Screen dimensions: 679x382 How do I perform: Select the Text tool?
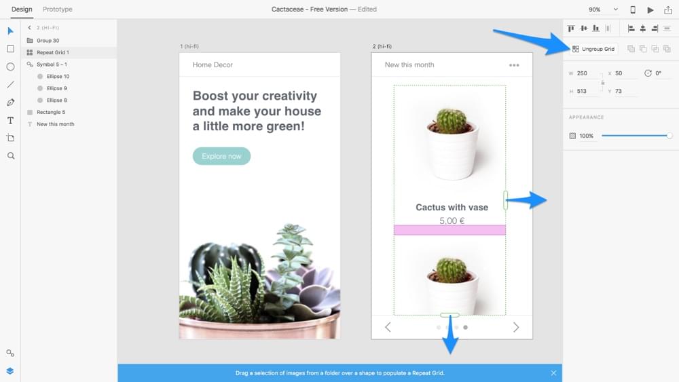10,120
